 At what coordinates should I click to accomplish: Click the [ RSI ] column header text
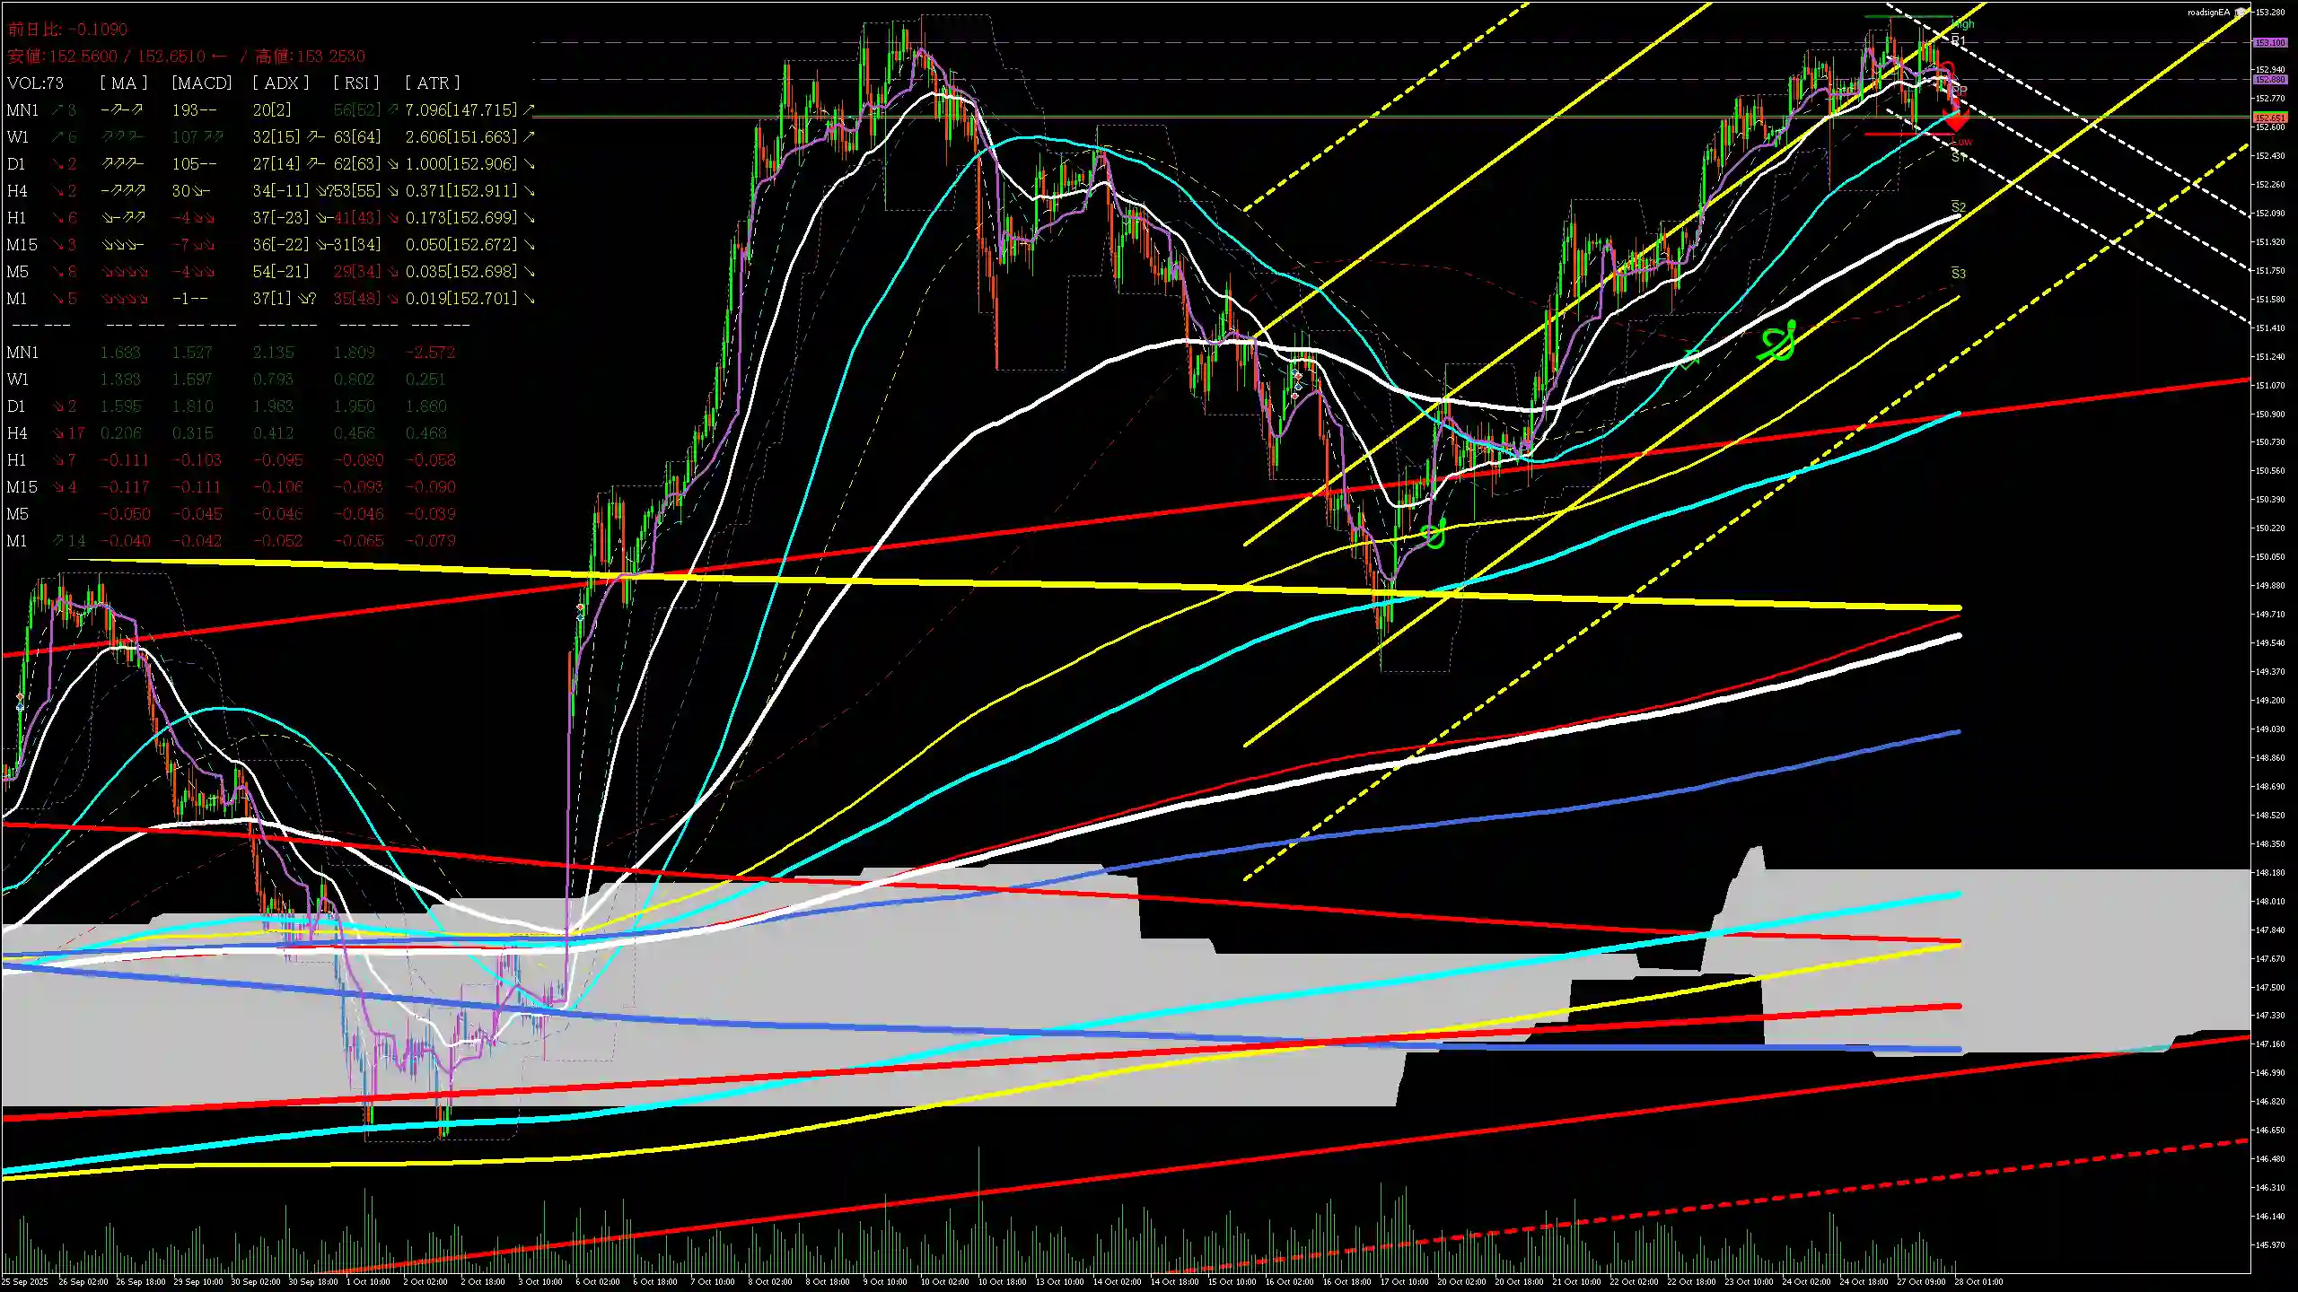[x=356, y=83]
